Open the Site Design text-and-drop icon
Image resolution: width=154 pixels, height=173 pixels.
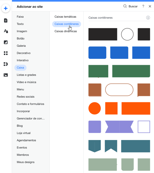[x=6, y=31]
